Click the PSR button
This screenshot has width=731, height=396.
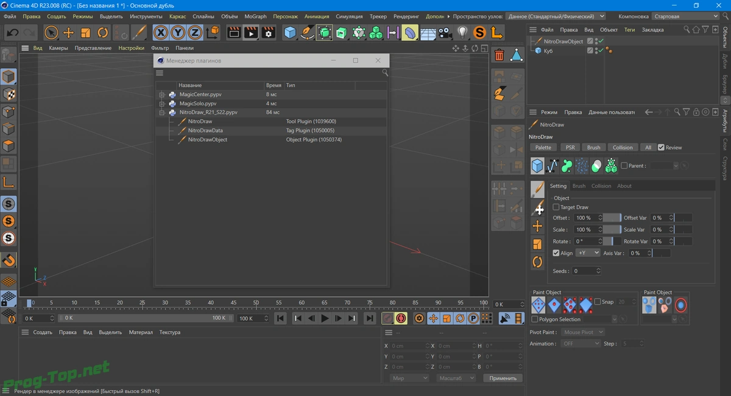click(570, 147)
